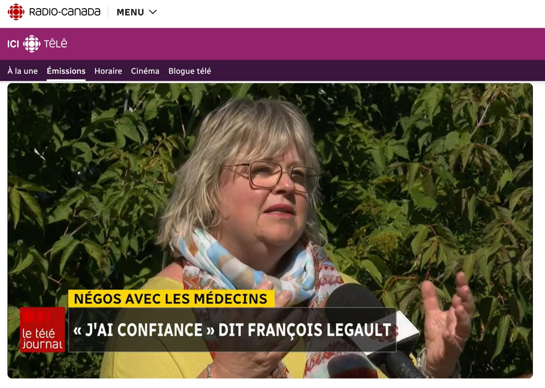Open the Horaire schedule tab
Screen dimensions: 545x388
coord(108,71)
